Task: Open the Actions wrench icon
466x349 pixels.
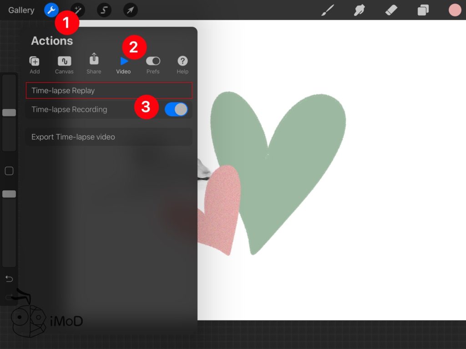Action: tap(51, 10)
